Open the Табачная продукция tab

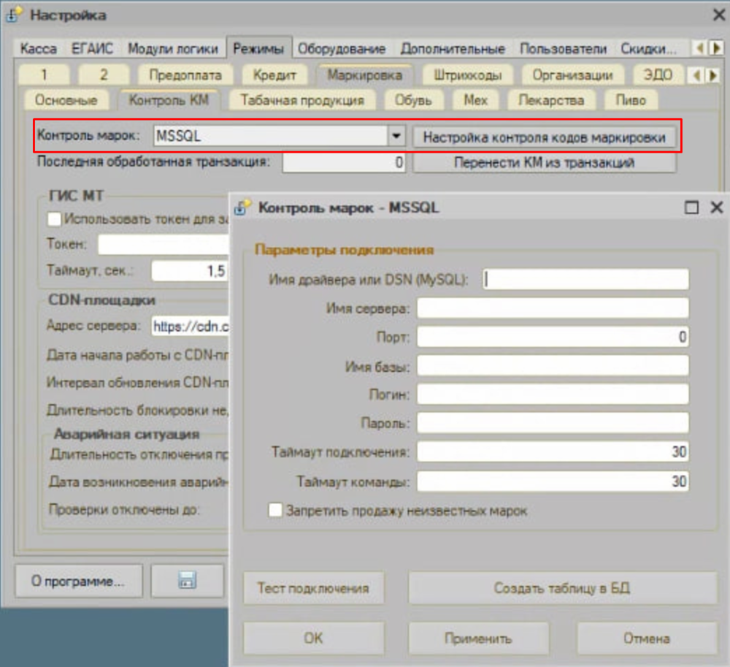tap(302, 100)
